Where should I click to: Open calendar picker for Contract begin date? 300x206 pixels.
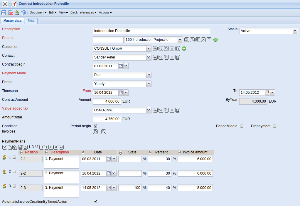[x=121, y=66]
